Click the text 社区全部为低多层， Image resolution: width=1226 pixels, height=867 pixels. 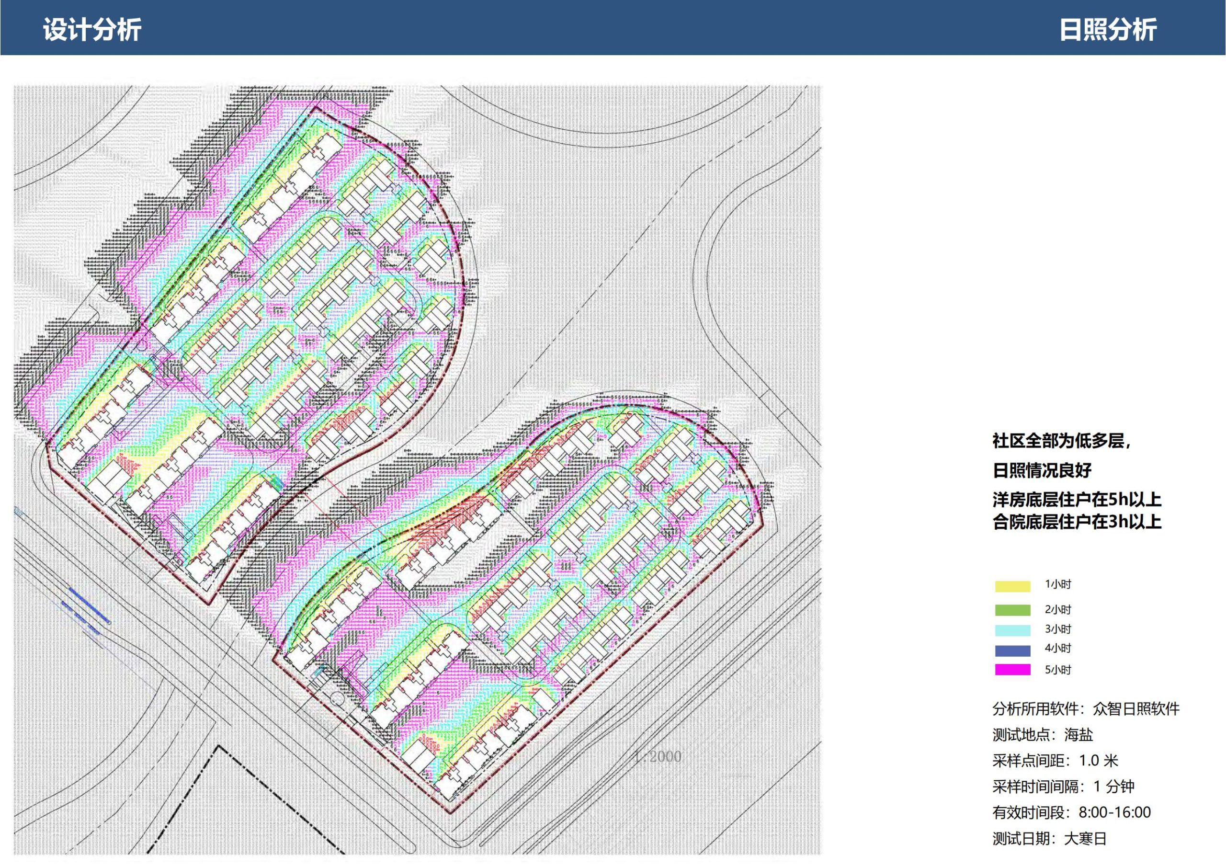[1062, 441]
